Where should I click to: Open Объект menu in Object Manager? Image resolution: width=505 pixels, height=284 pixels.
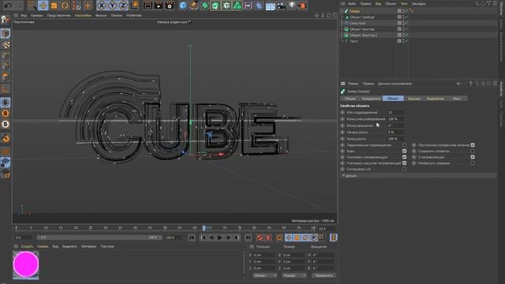click(x=391, y=3)
